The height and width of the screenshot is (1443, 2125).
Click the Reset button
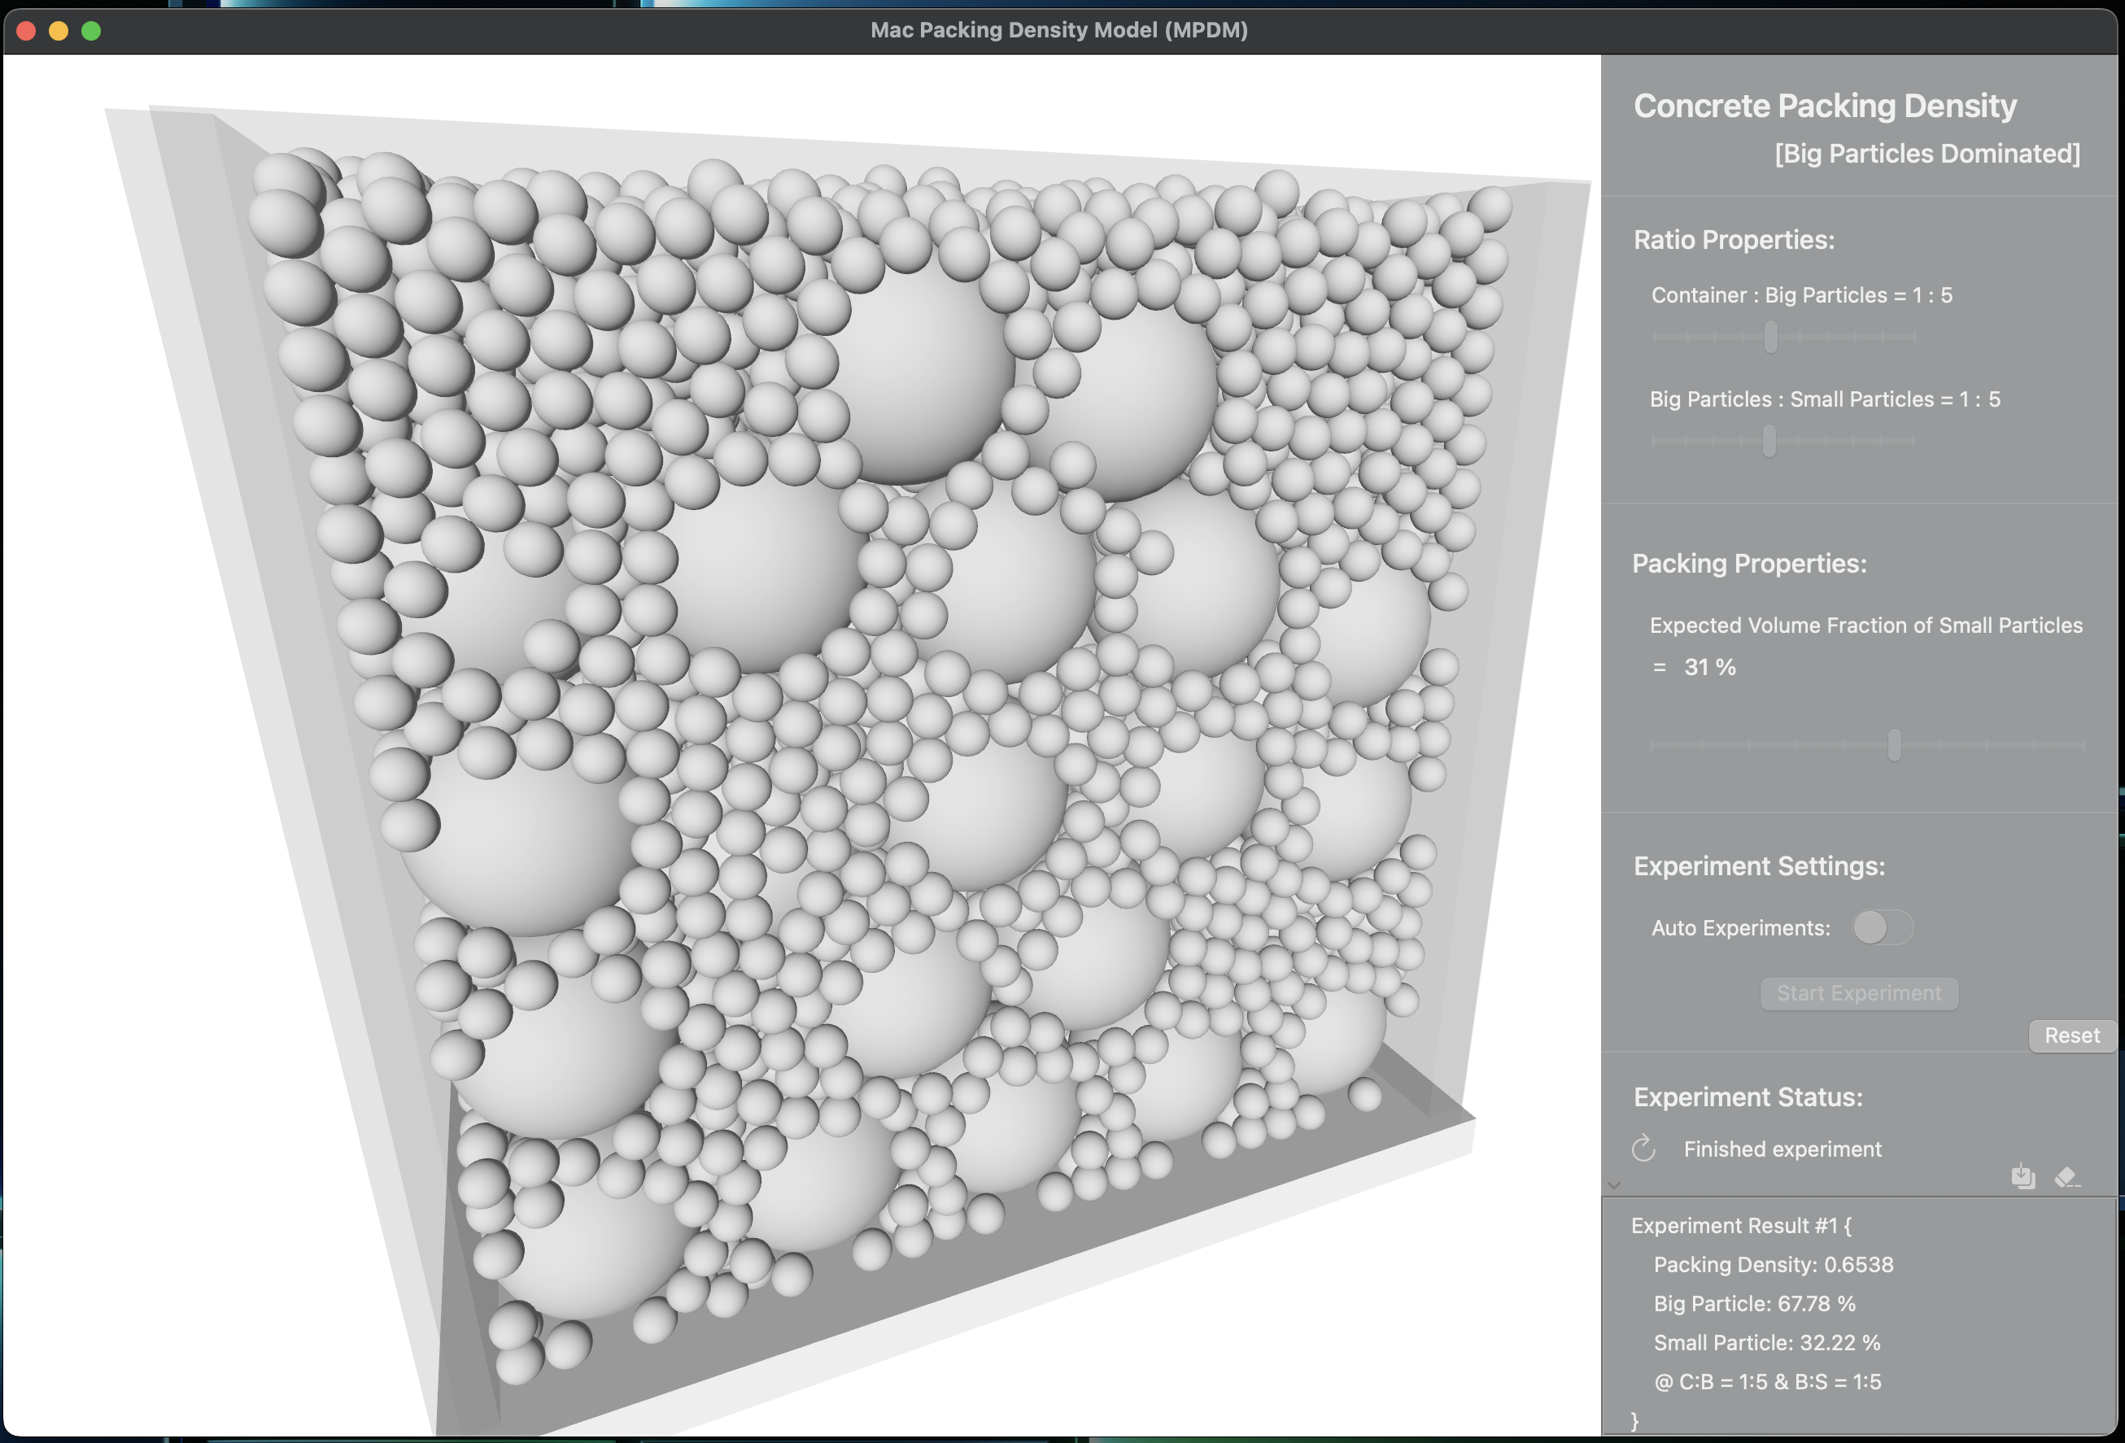click(2071, 1035)
